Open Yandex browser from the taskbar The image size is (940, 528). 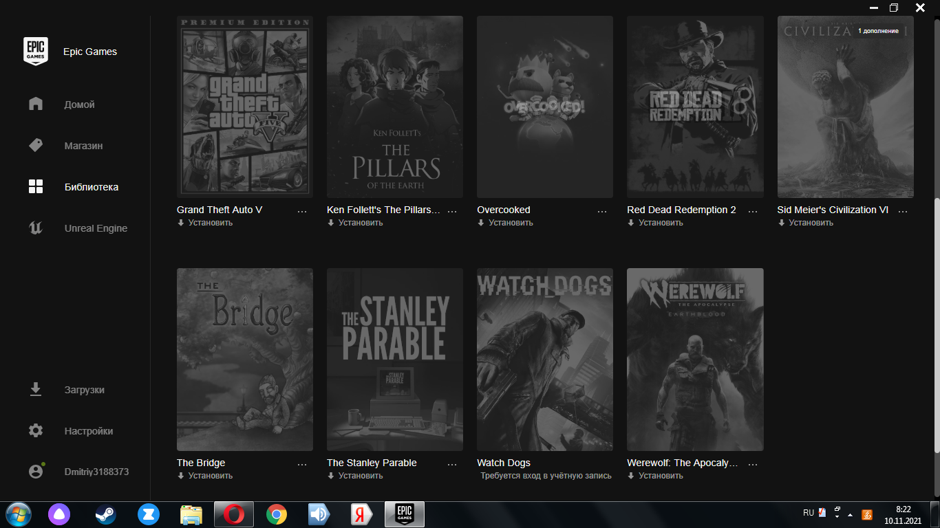tap(362, 514)
